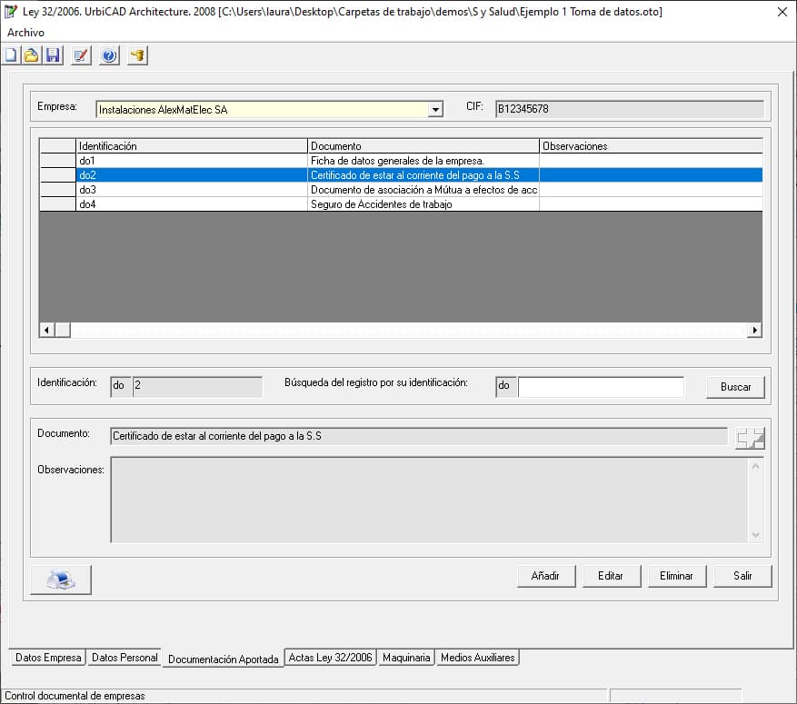Switch to the Maquinaria tab

click(x=406, y=658)
